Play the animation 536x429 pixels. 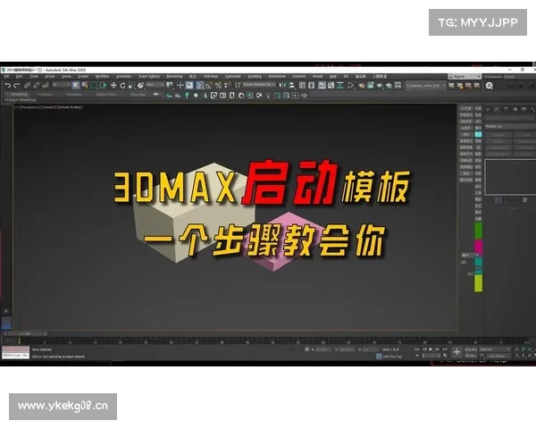[x=431, y=349]
